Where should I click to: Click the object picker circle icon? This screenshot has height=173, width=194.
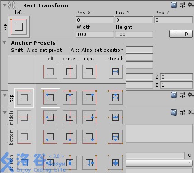tap(189, 155)
